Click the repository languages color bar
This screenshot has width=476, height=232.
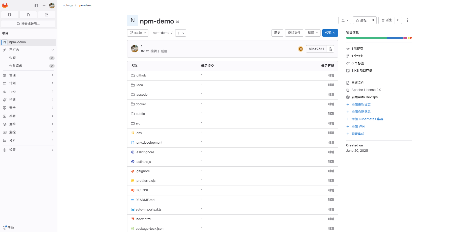(379, 38)
